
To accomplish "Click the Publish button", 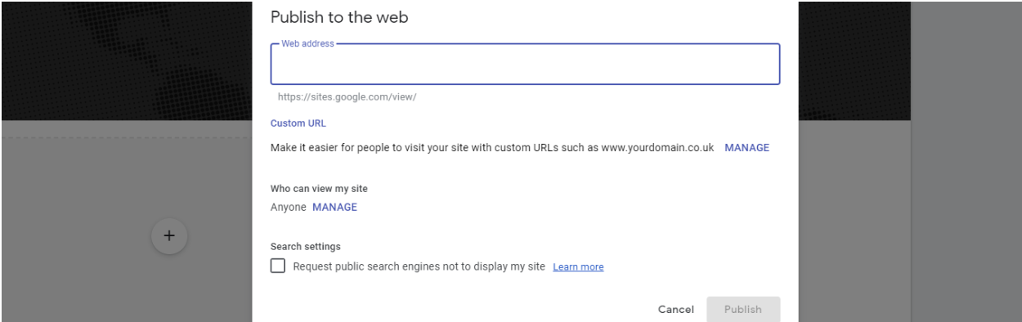I will point(744,310).
